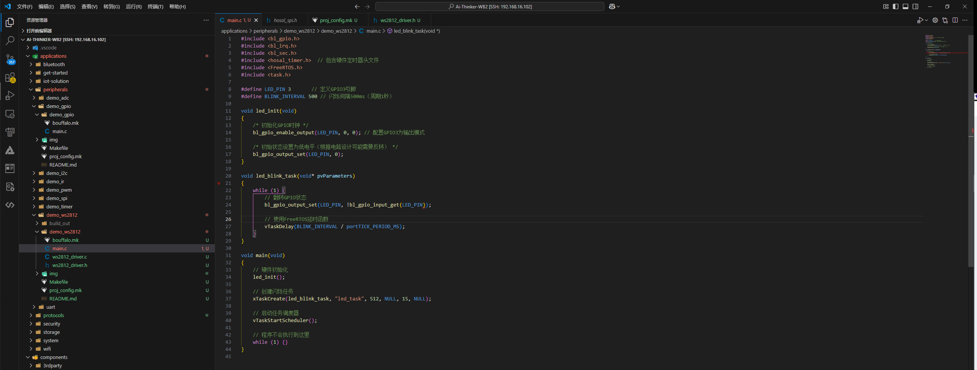
Task: Click the peripherals breadcrumb
Action: point(265,31)
